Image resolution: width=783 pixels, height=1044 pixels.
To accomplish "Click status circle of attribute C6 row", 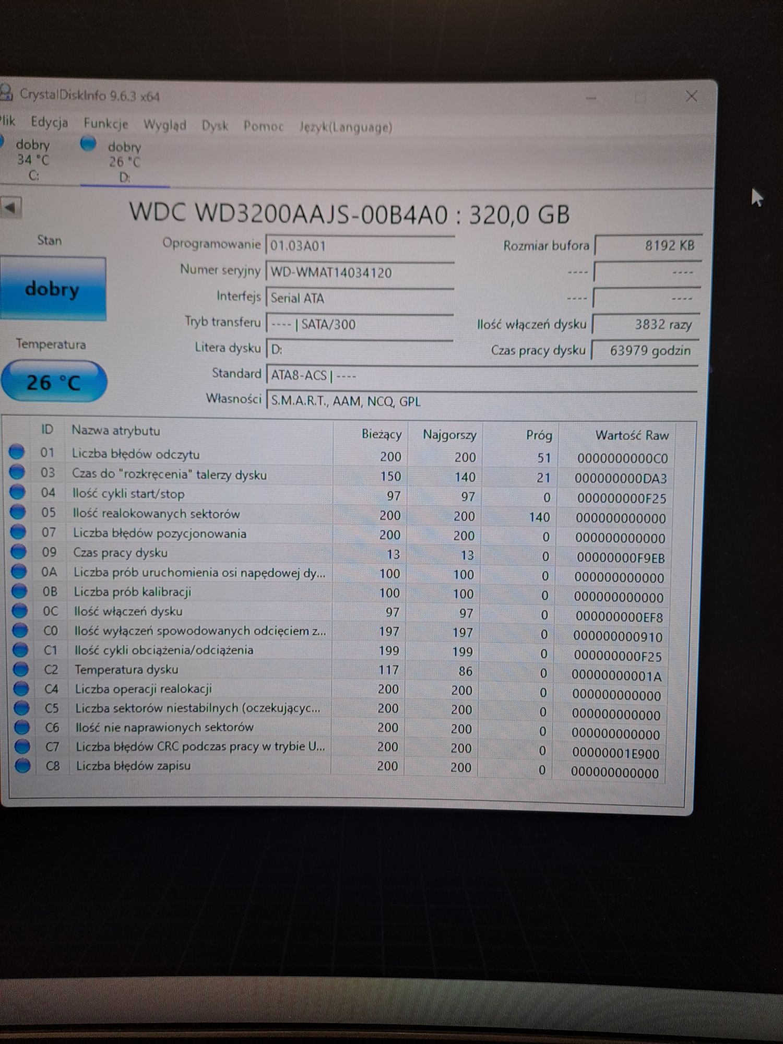I will (x=21, y=727).
